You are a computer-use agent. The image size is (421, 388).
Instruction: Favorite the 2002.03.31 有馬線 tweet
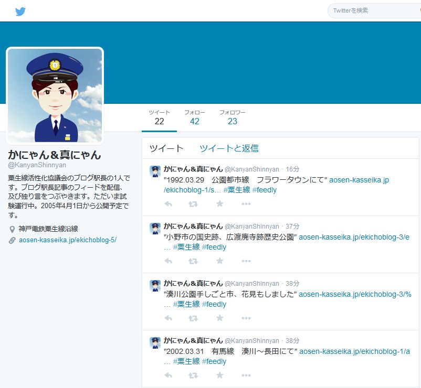[x=219, y=375]
